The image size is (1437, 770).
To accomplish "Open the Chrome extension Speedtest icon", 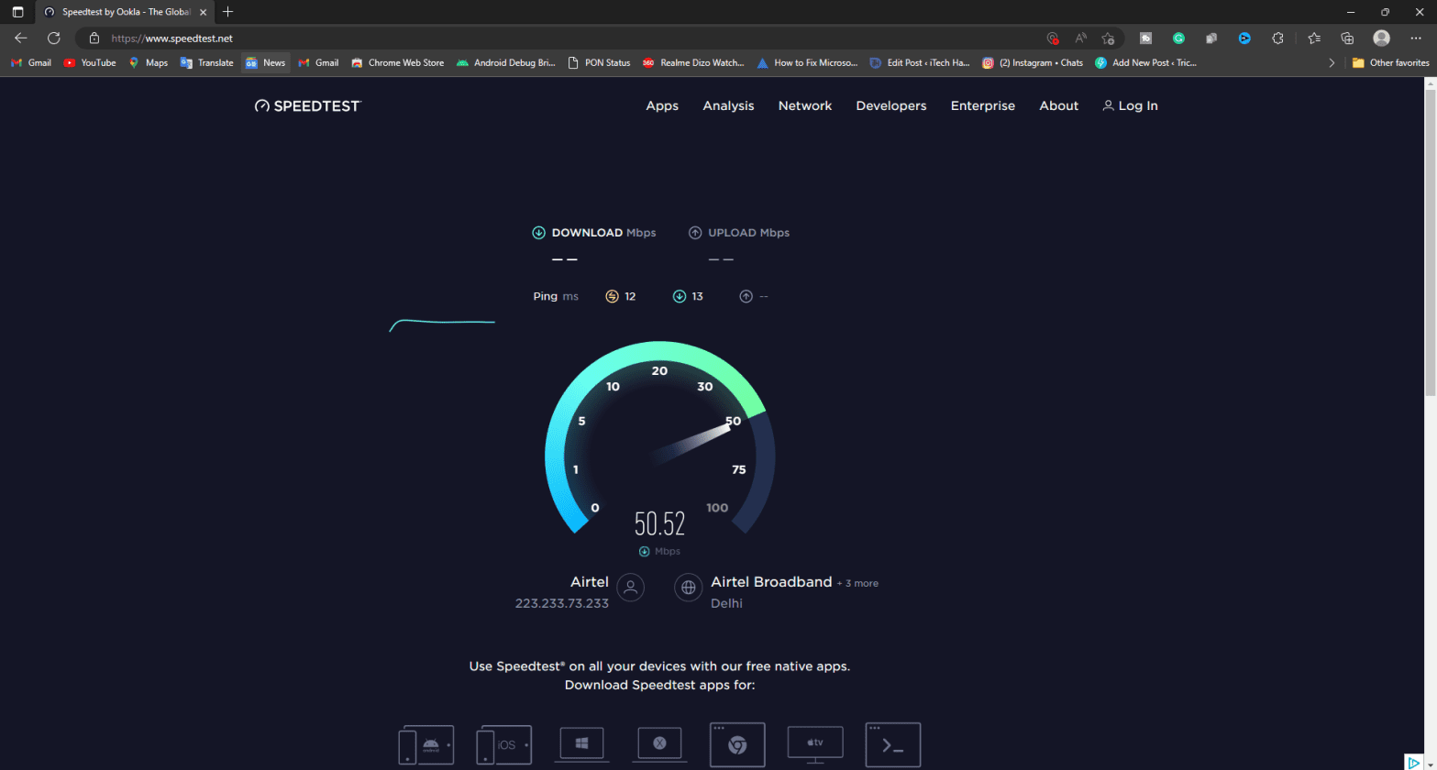I will click(736, 744).
